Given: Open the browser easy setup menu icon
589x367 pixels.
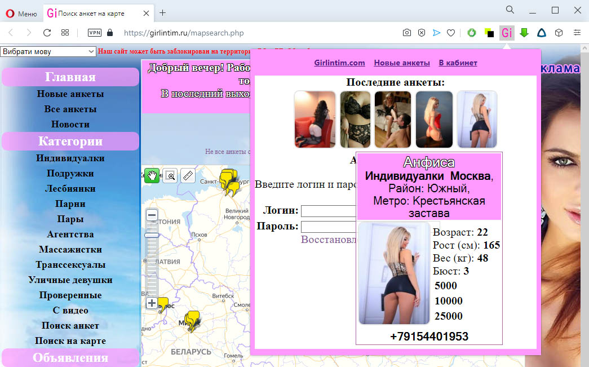Looking at the screenshot, I should coord(577,33).
